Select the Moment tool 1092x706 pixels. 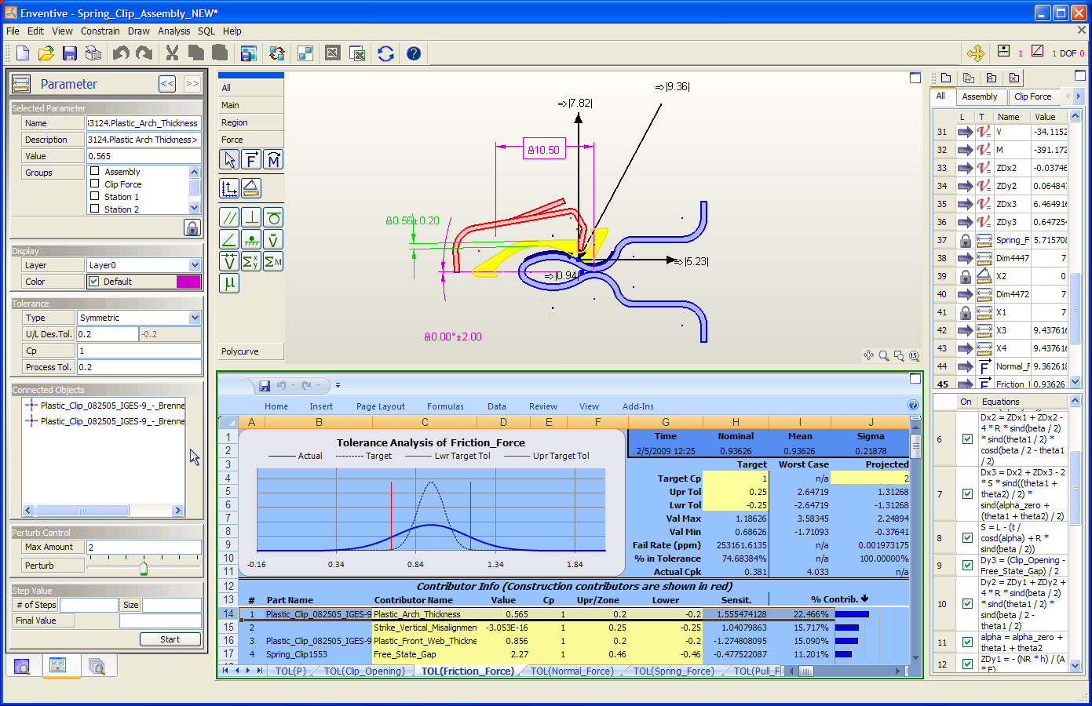pos(272,159)
